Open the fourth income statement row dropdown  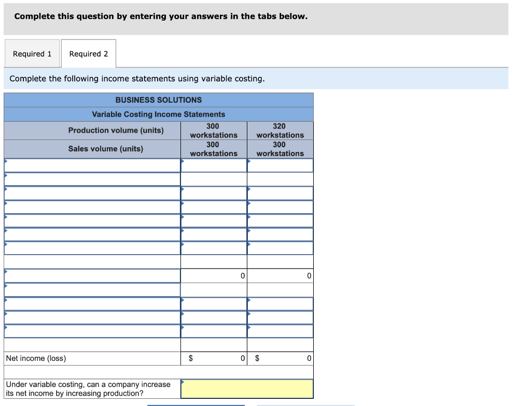[91, 206]
